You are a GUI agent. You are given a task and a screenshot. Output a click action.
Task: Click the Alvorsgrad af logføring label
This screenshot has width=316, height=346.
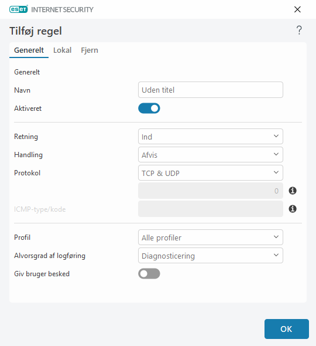[x=50, y=256]
